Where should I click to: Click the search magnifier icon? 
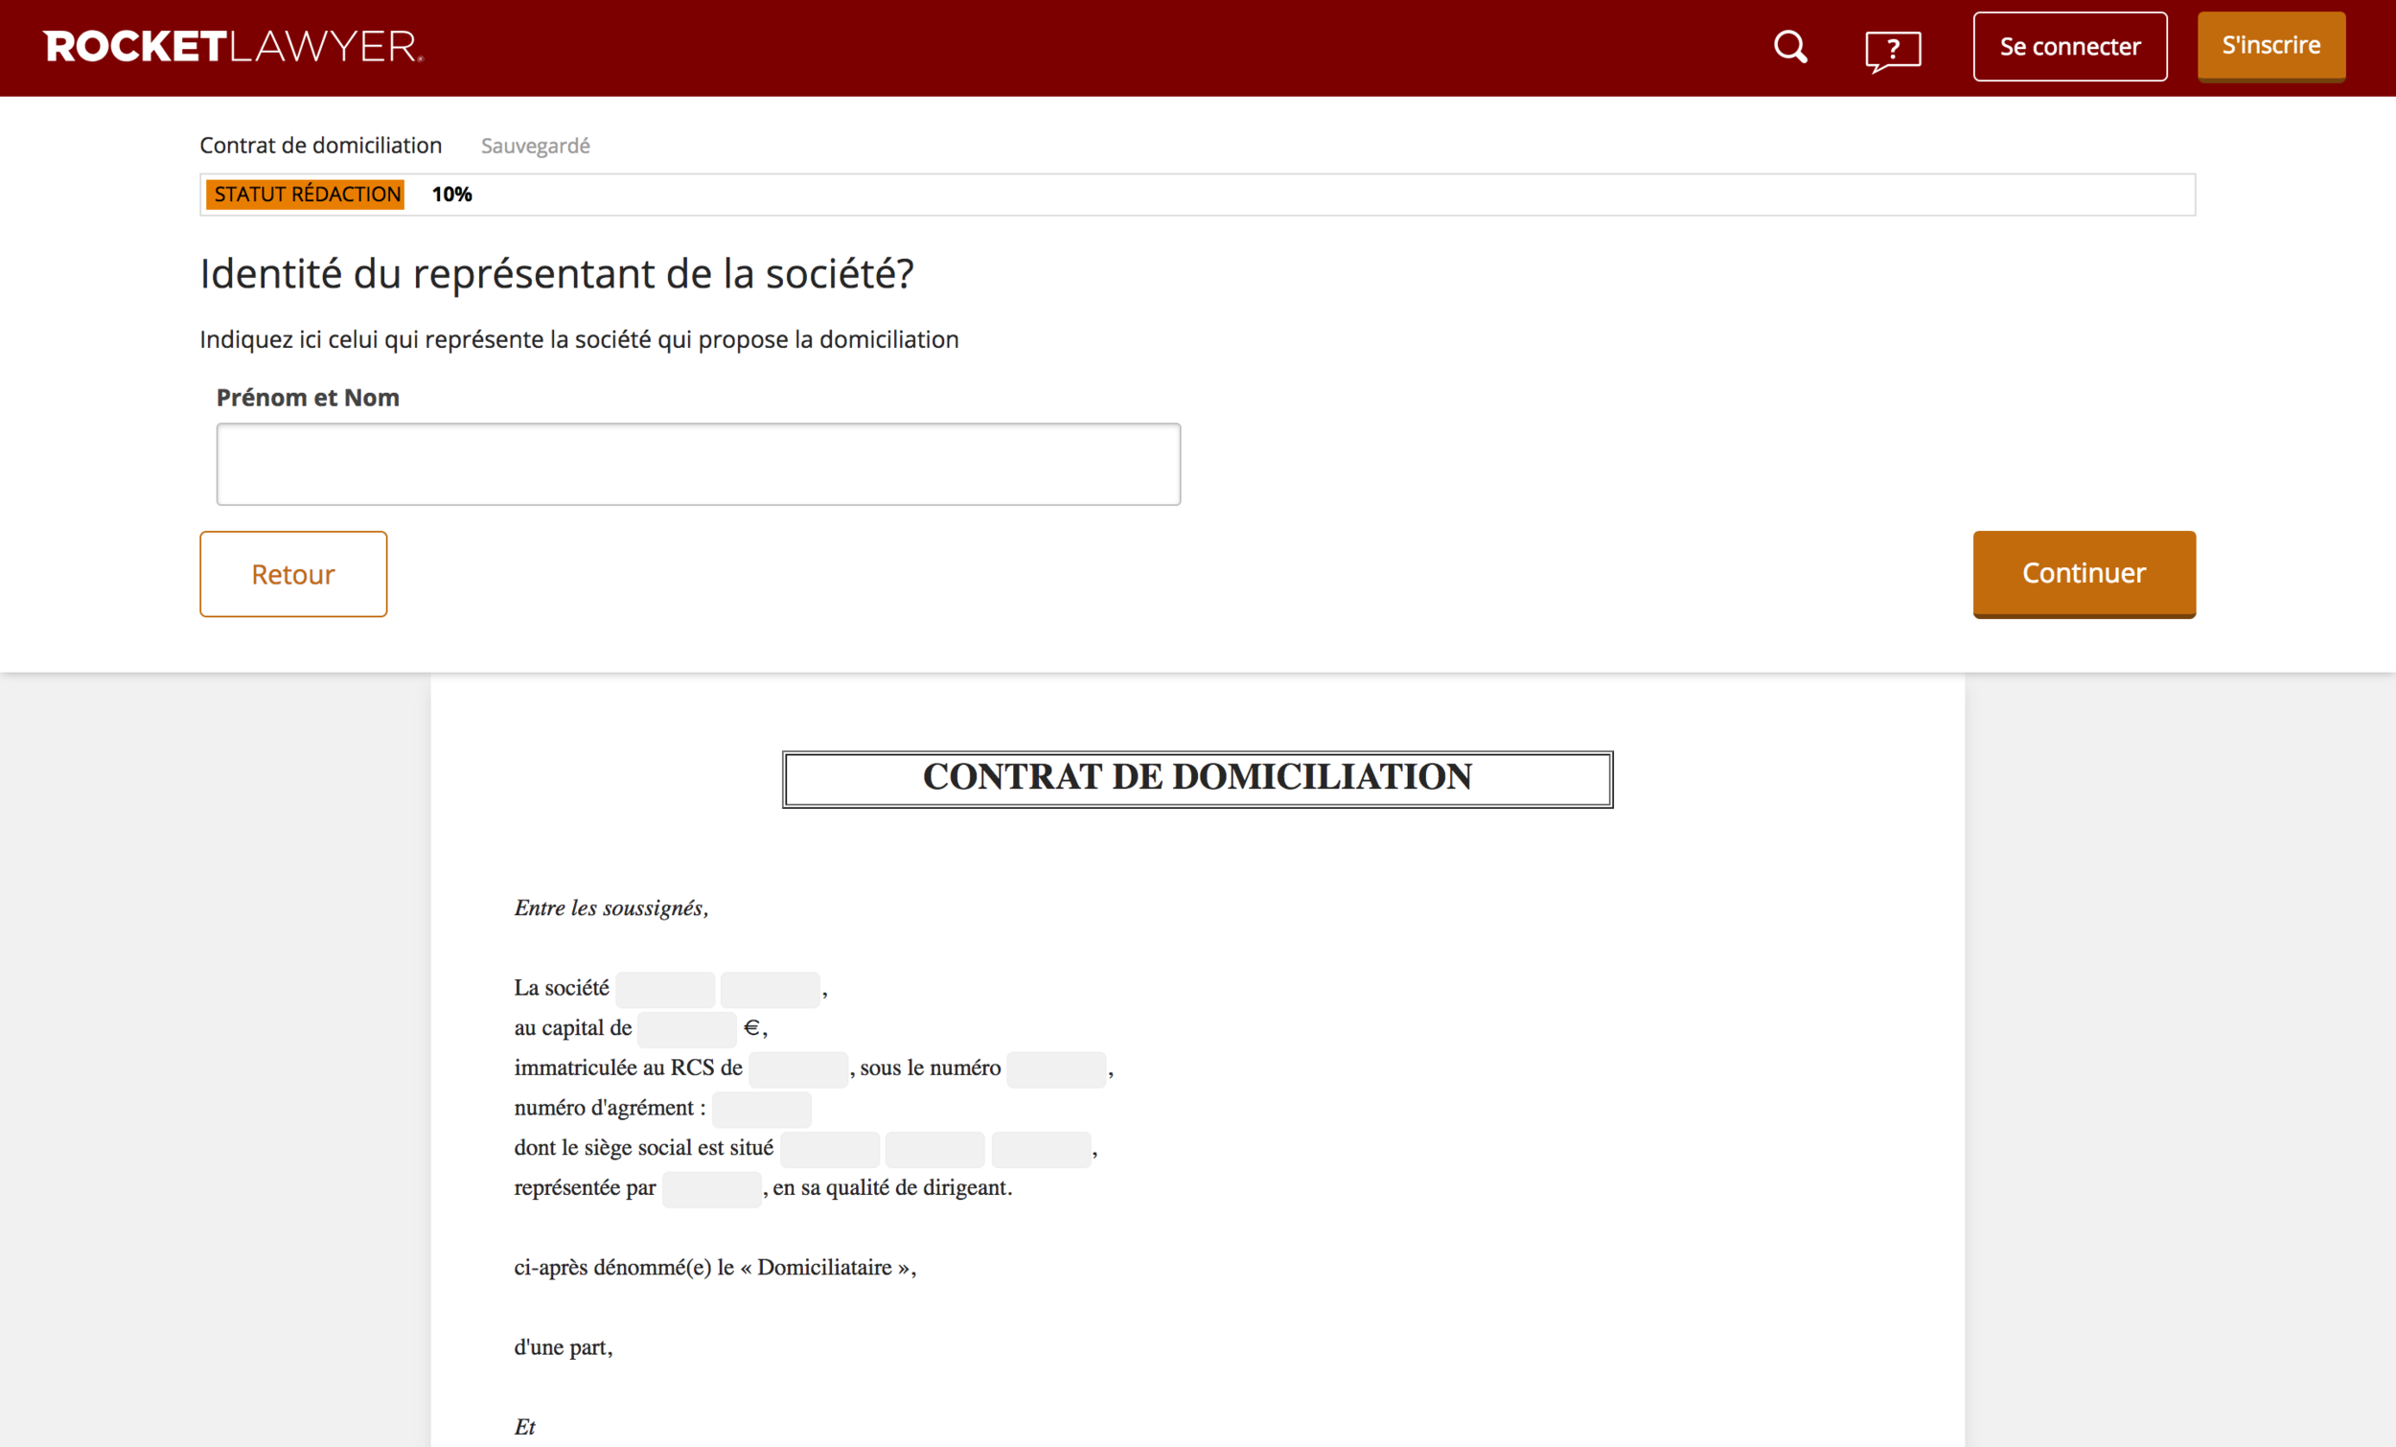[1789, 47]
